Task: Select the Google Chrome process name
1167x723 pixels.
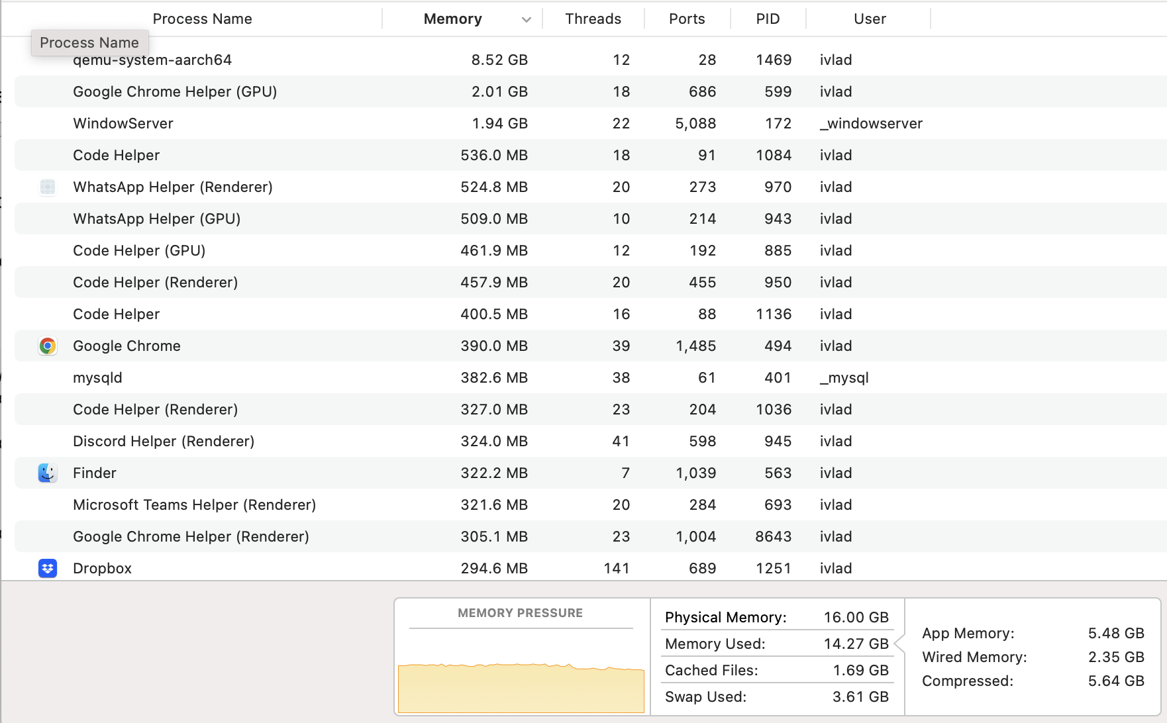Action: (x=127, y=346)
